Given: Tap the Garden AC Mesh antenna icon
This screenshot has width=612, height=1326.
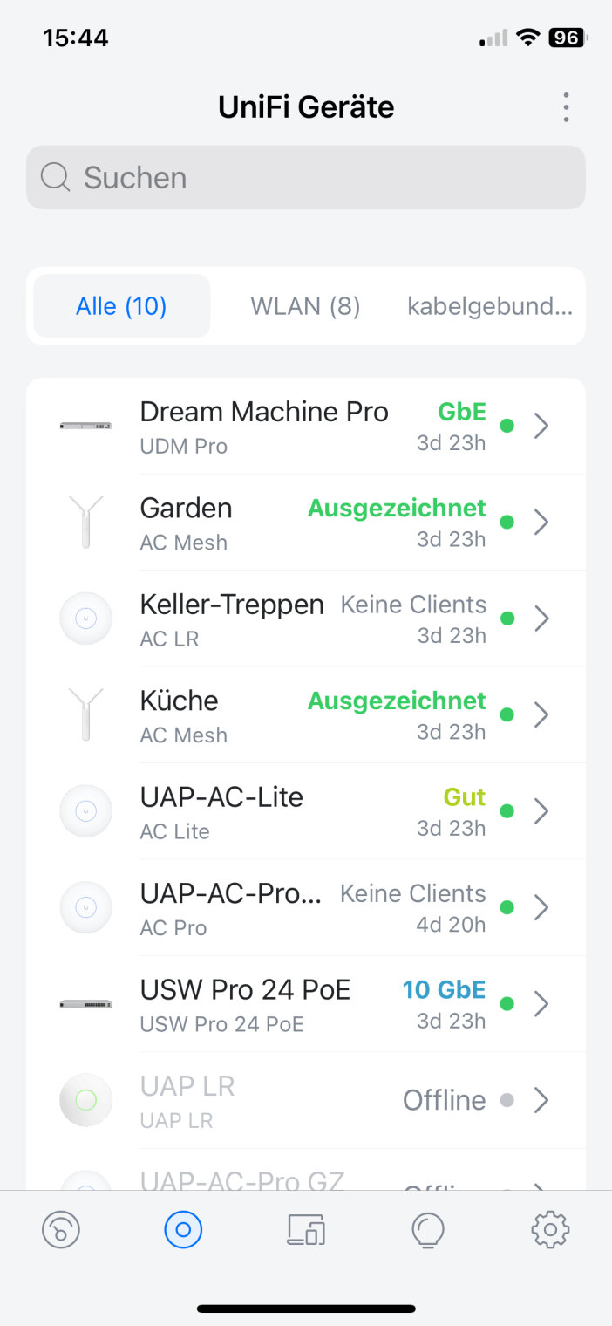Looking at the screenshot, I should [85, 522].
